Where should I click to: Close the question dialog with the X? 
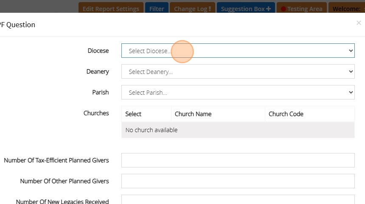point(359,23)
